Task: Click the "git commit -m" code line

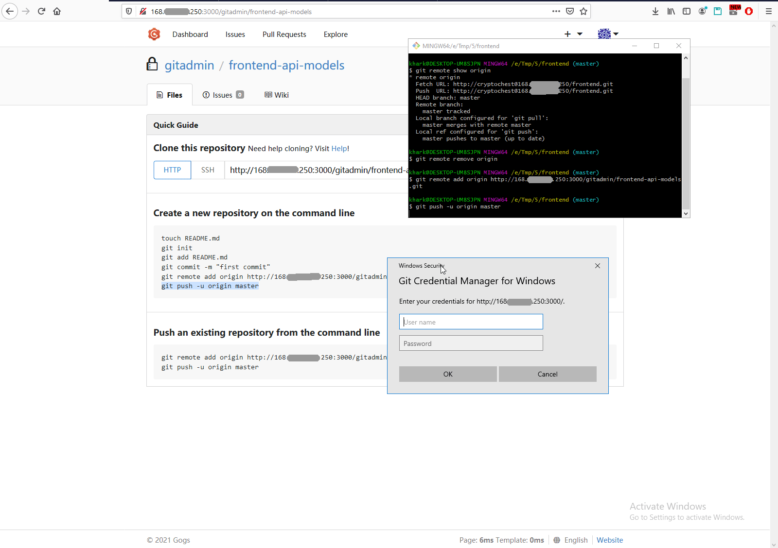Action: point(216,267)
